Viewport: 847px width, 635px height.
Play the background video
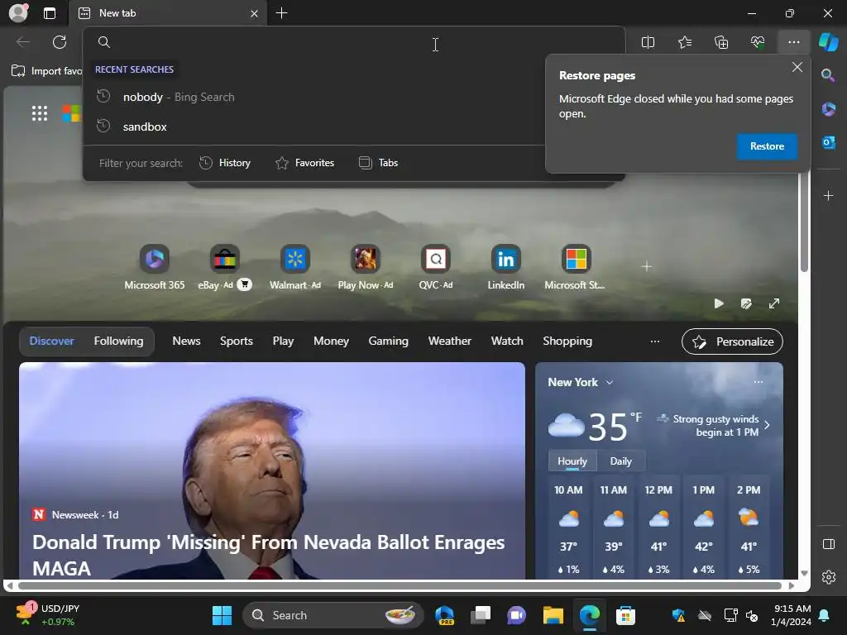[719, 303]
